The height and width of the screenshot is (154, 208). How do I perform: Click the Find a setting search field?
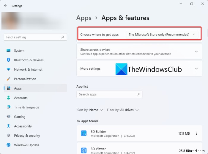(35, 37)
